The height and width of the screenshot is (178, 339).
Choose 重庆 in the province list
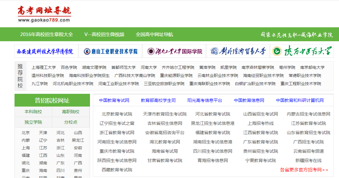(x=26, y=171)
